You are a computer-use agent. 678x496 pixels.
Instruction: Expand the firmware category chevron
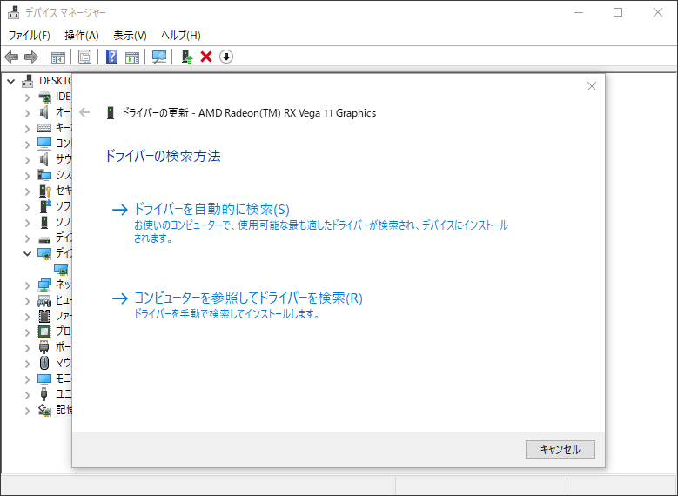tap(27, 317)
